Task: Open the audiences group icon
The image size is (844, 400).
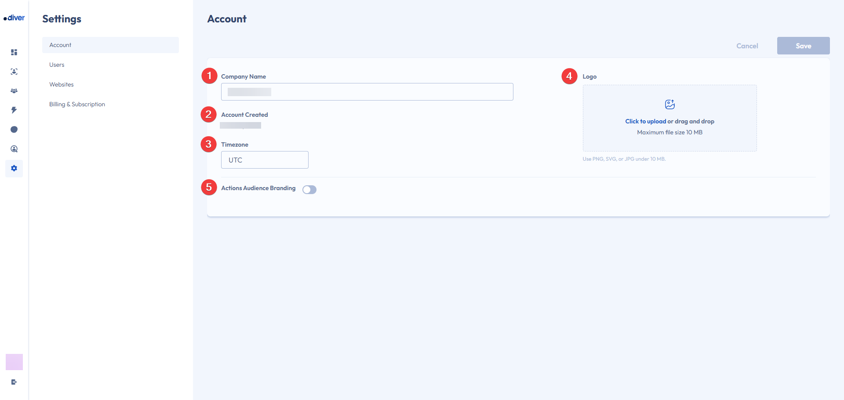Action: click(14, 91)
